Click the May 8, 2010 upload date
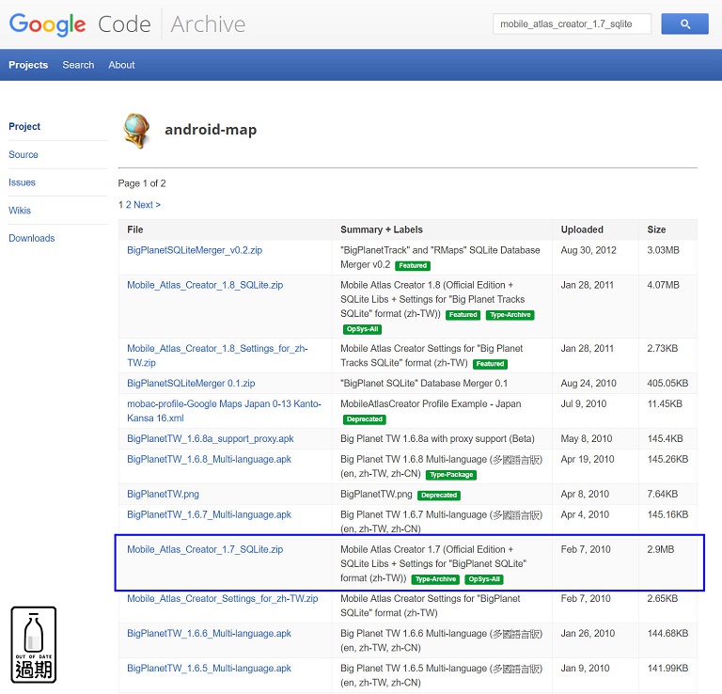The height and width of the screenshot is (694, 722). pos(587,438)
